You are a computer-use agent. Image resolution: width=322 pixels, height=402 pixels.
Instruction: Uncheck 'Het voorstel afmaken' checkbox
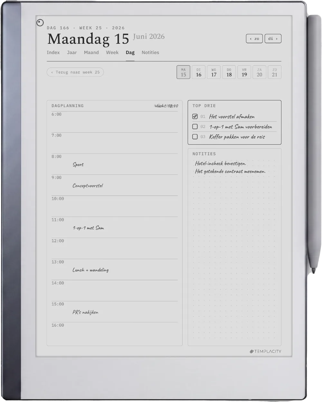point(195,116)
